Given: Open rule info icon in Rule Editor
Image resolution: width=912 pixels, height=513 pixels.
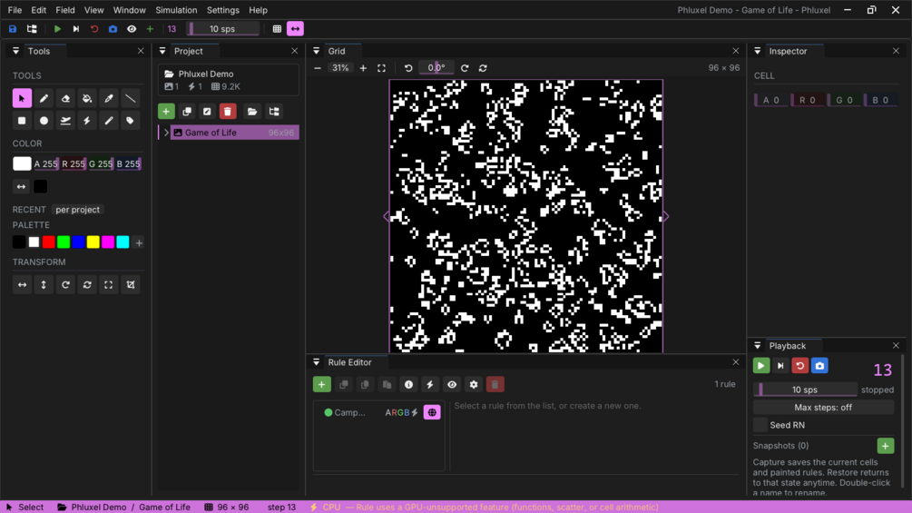Looking at the screenshot, I should 409,384.
